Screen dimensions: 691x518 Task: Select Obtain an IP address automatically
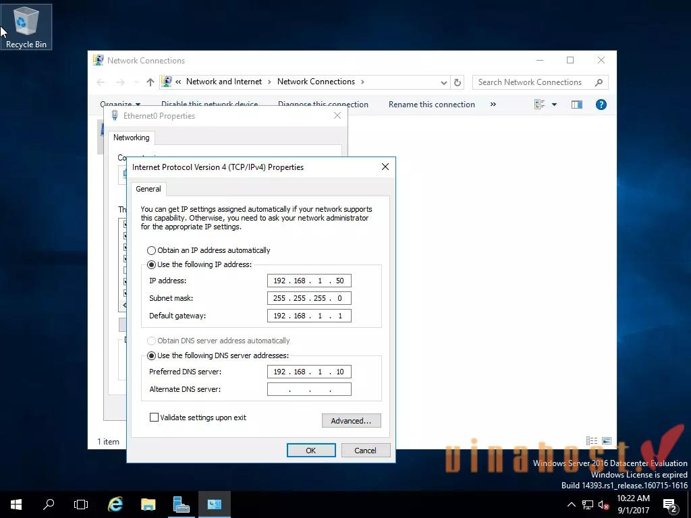pyautogui.click(x=209, y=250)
